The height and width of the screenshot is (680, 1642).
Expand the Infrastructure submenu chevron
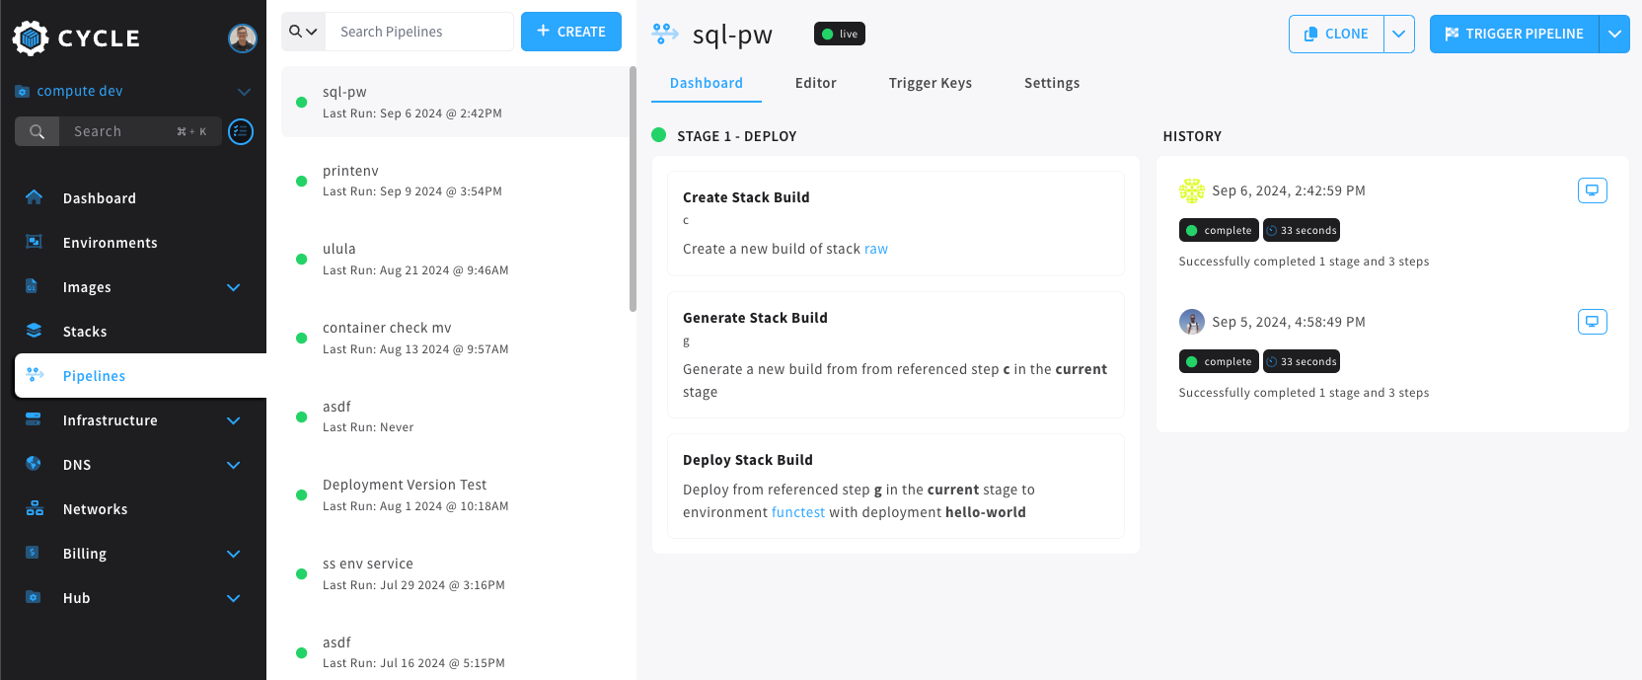[x=234, y=420]
